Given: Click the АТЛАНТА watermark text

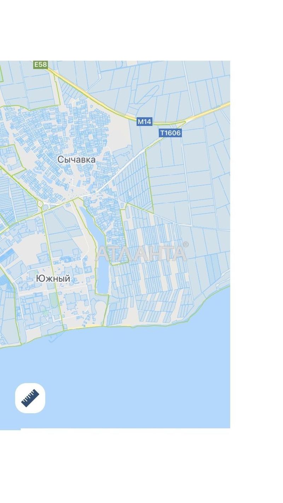Looking at the screenshot, I should coord(140,254).
